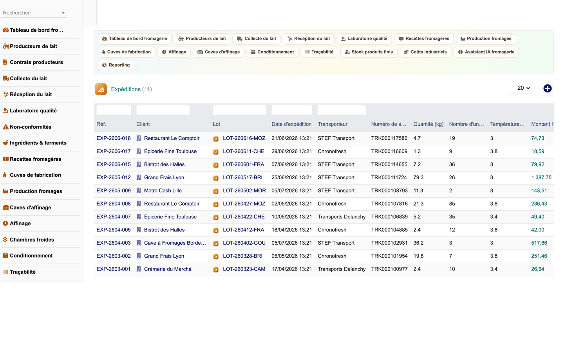Click the Cuves de fabrication droplet icon in sidebar
This screenshot has height=350, width=566.
[x=5, y=175]
